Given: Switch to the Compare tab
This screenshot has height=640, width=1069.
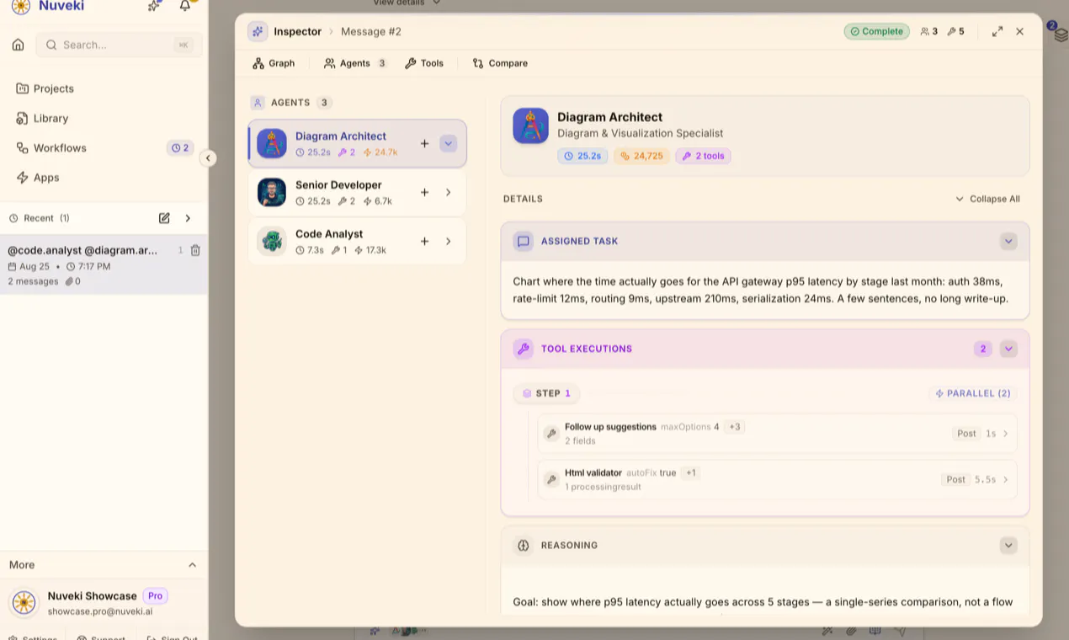Looking at the screenshot, I should (500, 63).
